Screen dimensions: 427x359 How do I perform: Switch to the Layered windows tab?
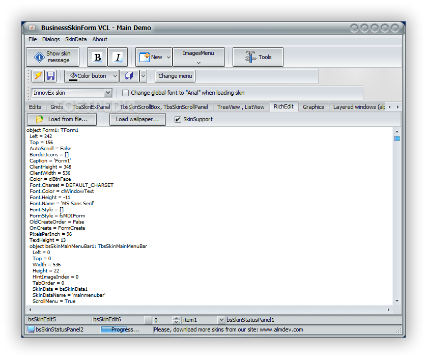pyautogui.click(x=359, y=107)
